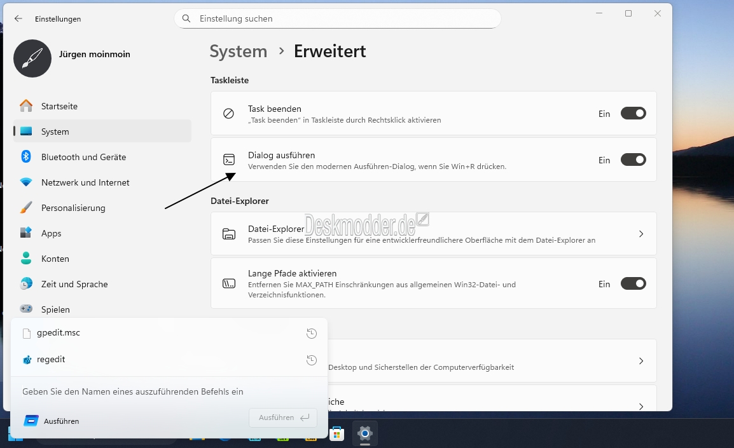Select Konten in the sidebar
The width and height of the screenshot is (734, 448).
(55, 259)
